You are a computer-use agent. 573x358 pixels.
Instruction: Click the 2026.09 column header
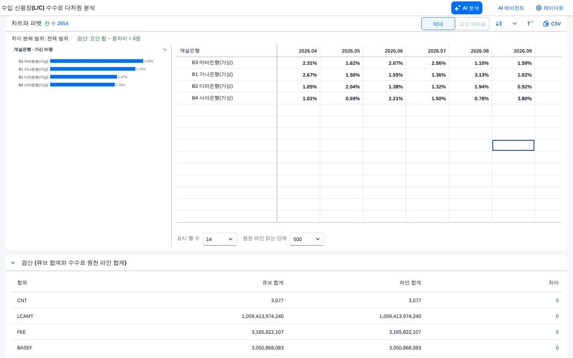pyautogui.click(x=513, y=51)
